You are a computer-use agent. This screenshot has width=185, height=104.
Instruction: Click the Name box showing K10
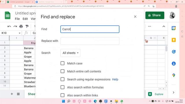(10, 33)
